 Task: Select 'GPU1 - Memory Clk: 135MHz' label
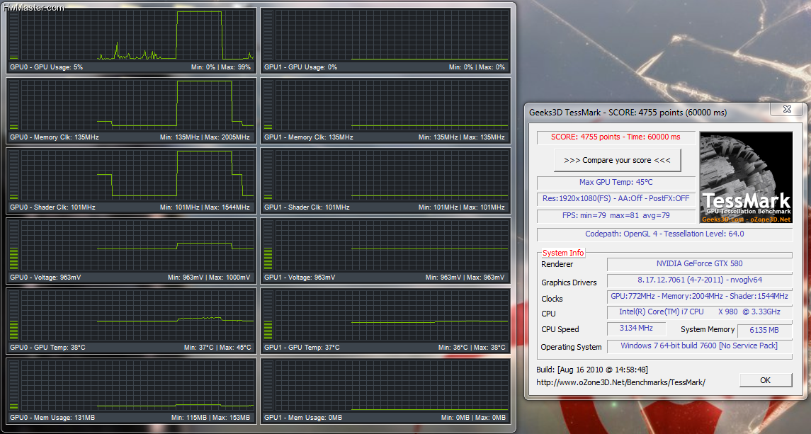309,137
